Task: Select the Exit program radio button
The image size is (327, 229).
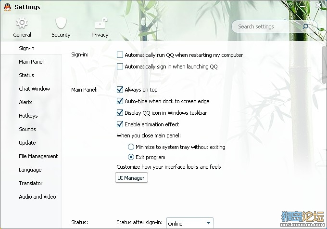Action: (x=131, y=157)
